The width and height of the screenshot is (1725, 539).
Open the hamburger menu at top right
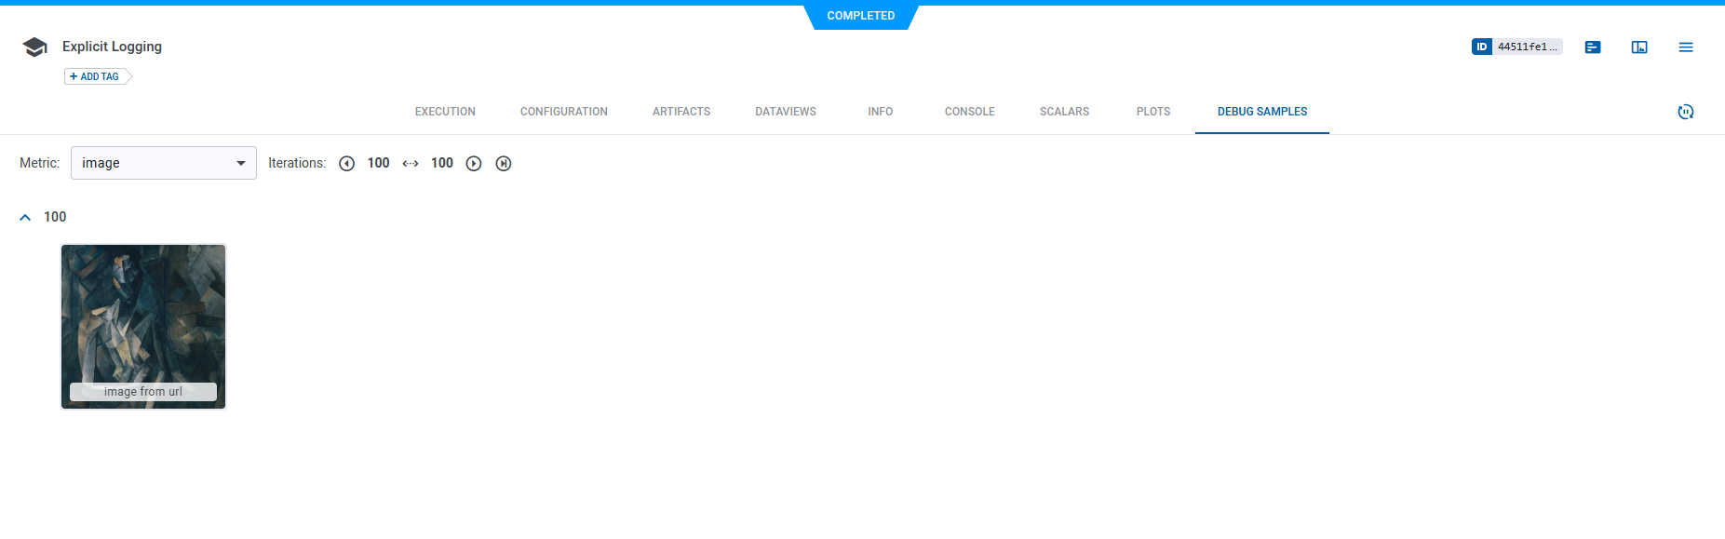[1686, 47]
